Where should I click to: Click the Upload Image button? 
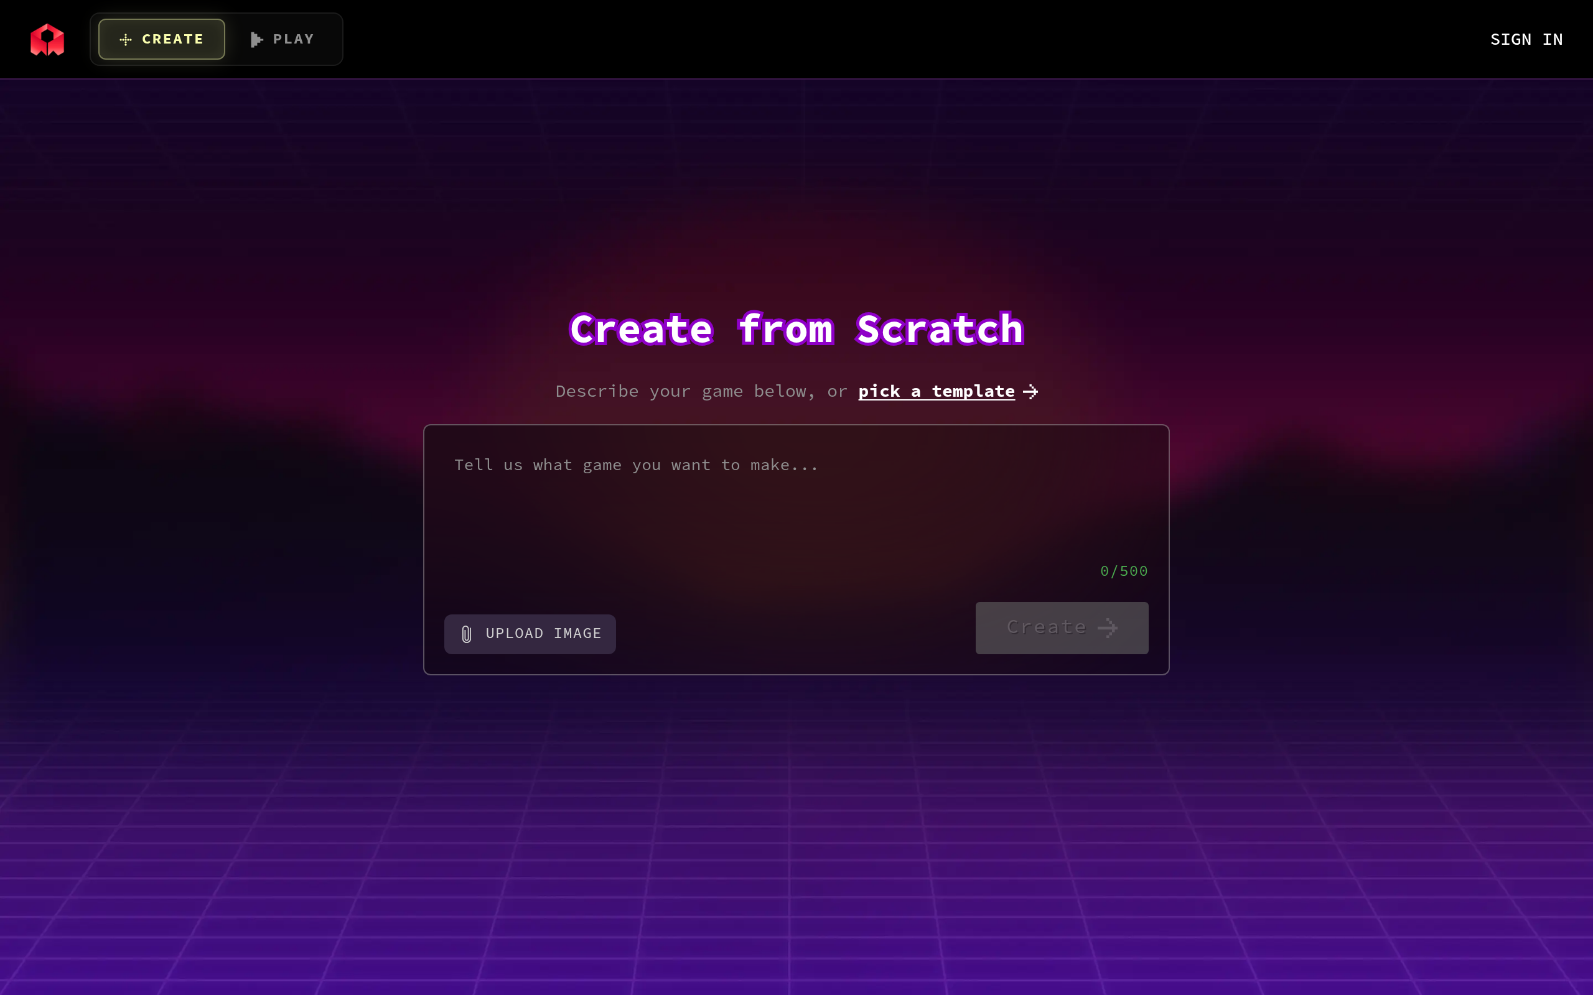pyautogui.click(x=530, y=634)
